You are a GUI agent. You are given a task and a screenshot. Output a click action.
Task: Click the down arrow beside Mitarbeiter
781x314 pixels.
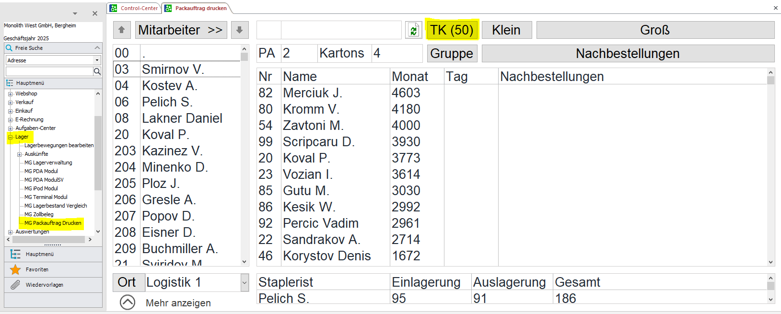[239, 30]
